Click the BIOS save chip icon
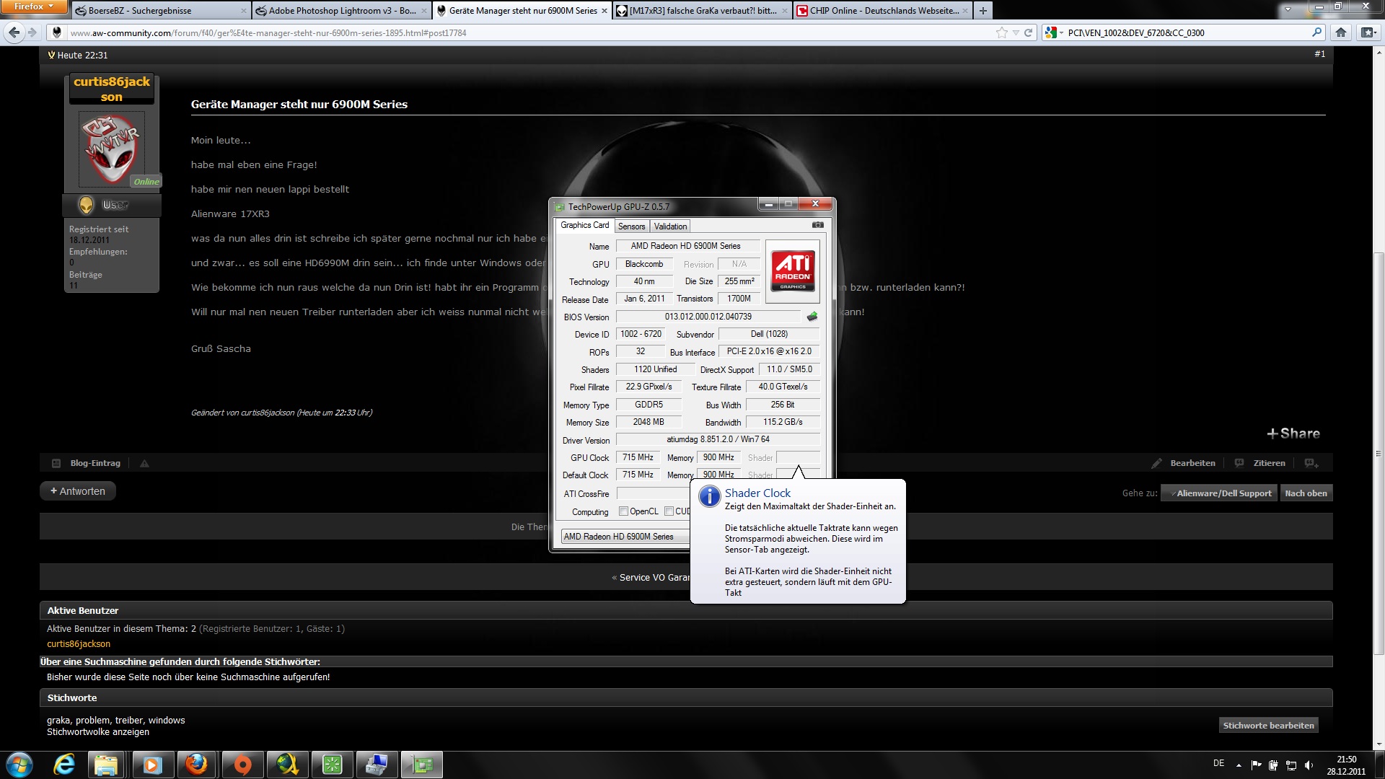The height and width of the screenshot is (779, 1385). coord(812,317)
